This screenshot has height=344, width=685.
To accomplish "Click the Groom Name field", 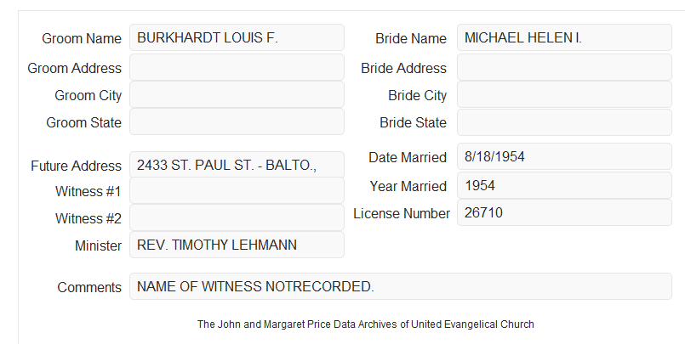I will 237,37.
